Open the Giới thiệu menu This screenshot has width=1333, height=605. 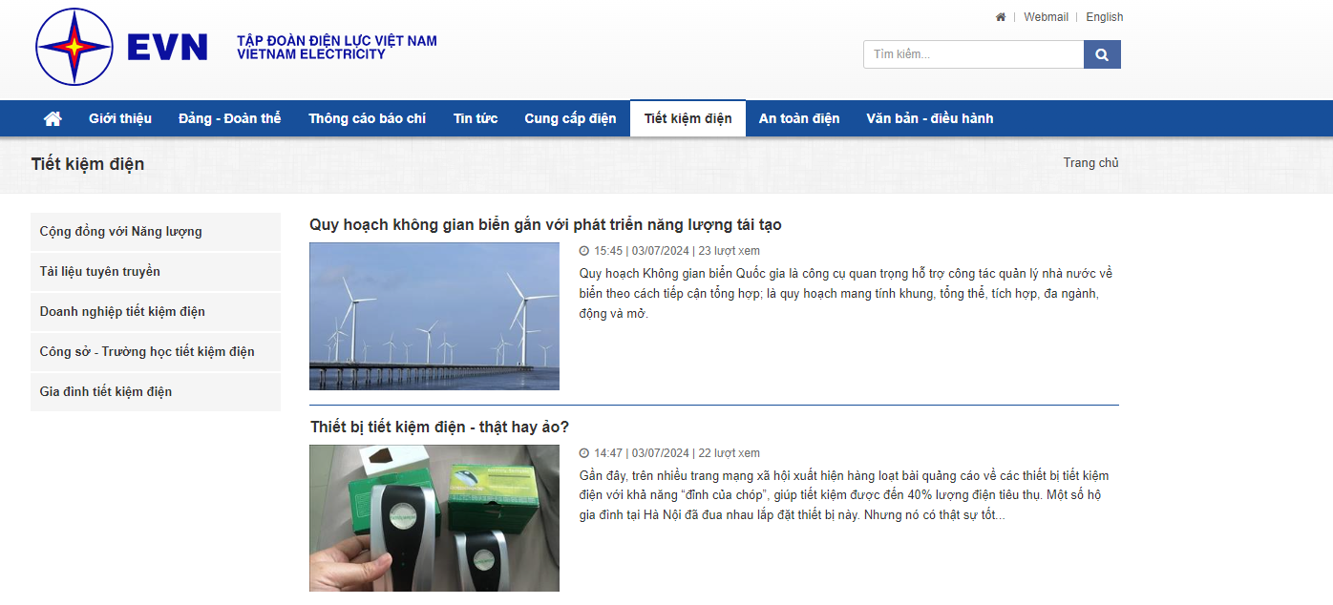pyautogui.click(x=120, y=118)
